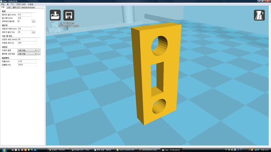Switch to the Cura taskbar button

click(171, 150)
